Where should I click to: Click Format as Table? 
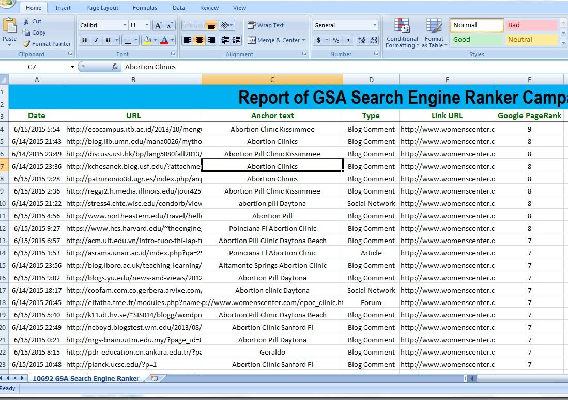pyautogui.click(x=434, y=33)
